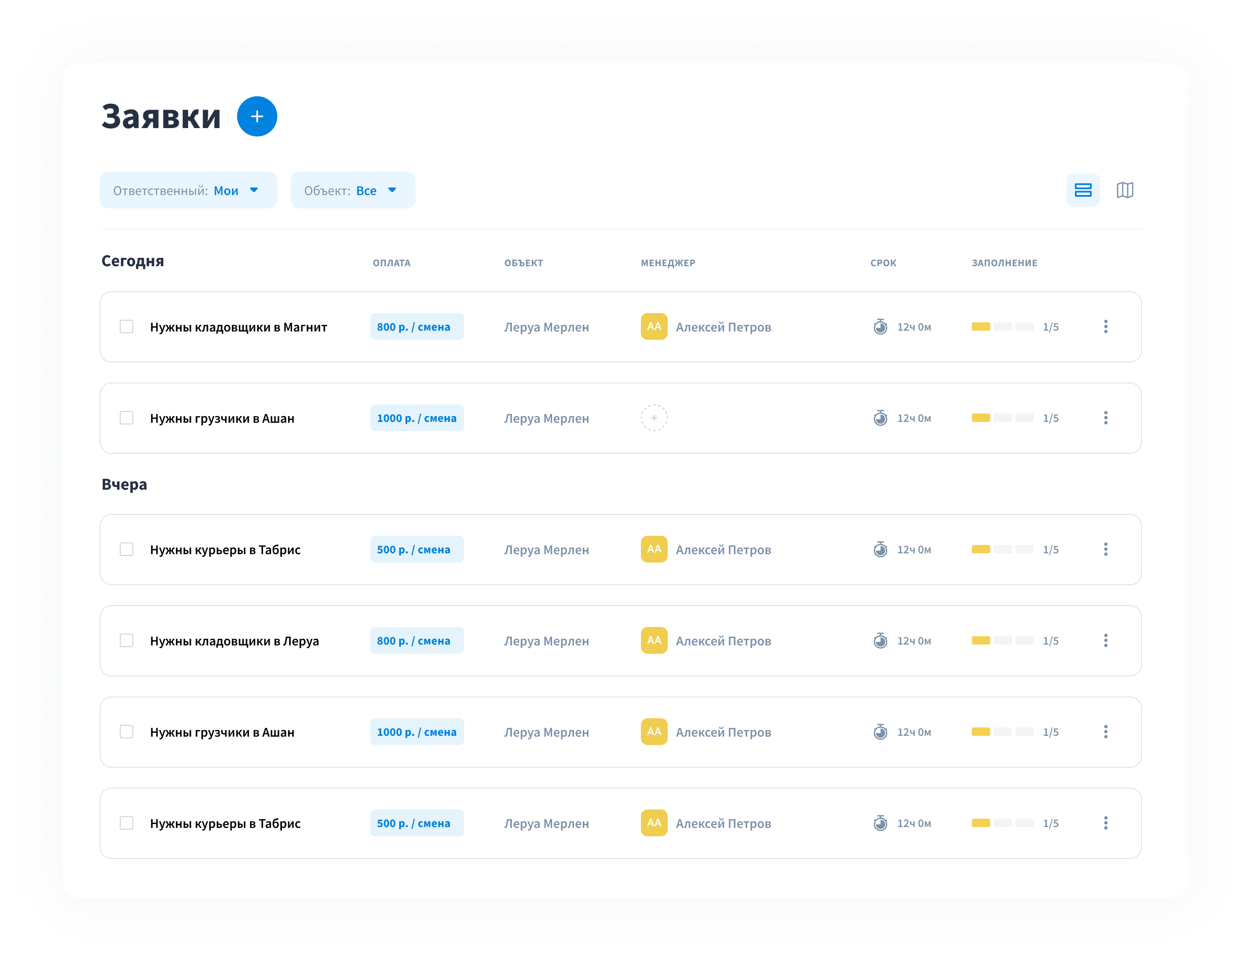The height and width of the screenshot is (961, 1250).
Task: Check the Нужны кладовщики в Магнит checkbox
Action: (127, 326)
